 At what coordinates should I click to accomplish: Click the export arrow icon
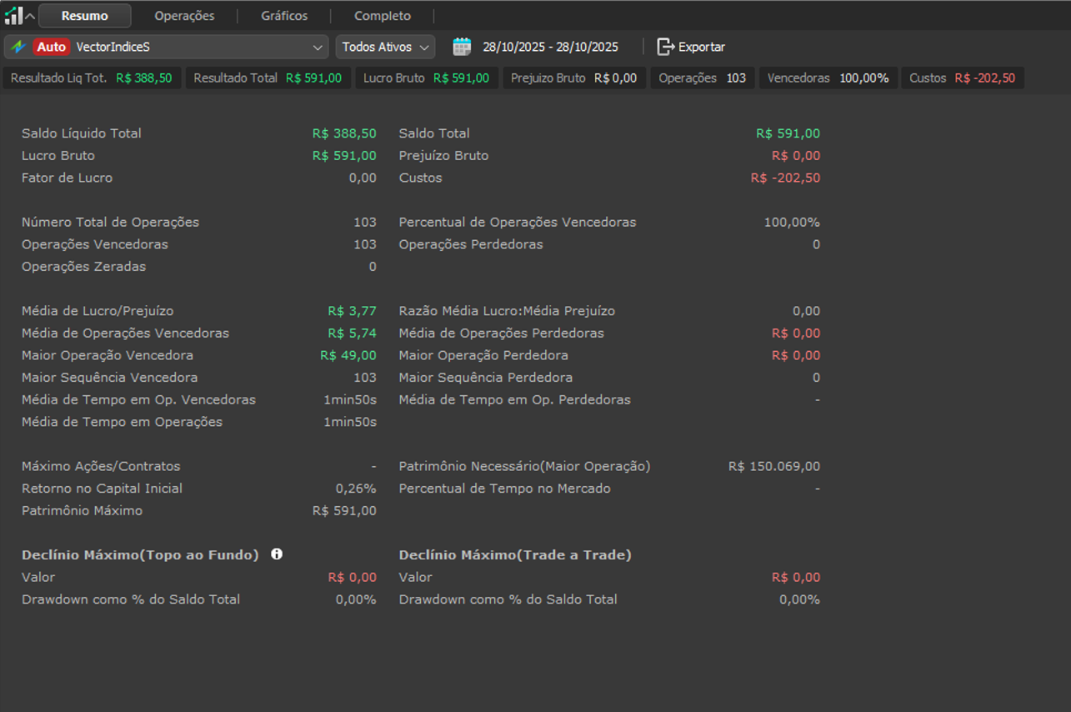[x=665, y=47]
